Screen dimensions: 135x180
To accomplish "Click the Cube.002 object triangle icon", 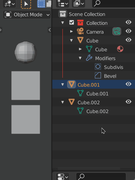I will point(72,102).
